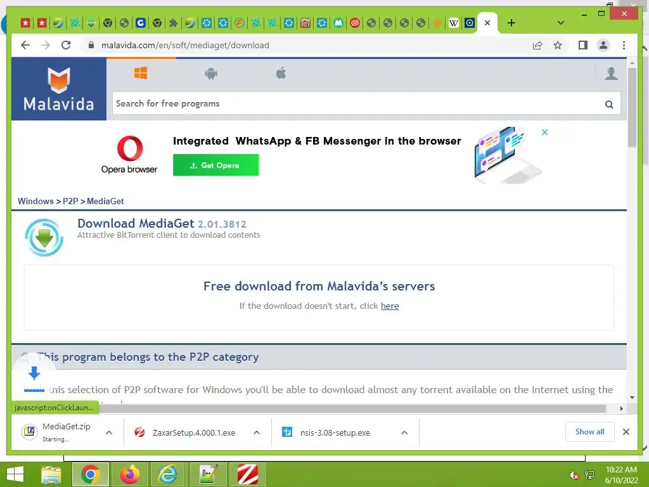Switch to the Wikipedia tab
The height and width of the screenshot is (487, 649).
(454, 23)
